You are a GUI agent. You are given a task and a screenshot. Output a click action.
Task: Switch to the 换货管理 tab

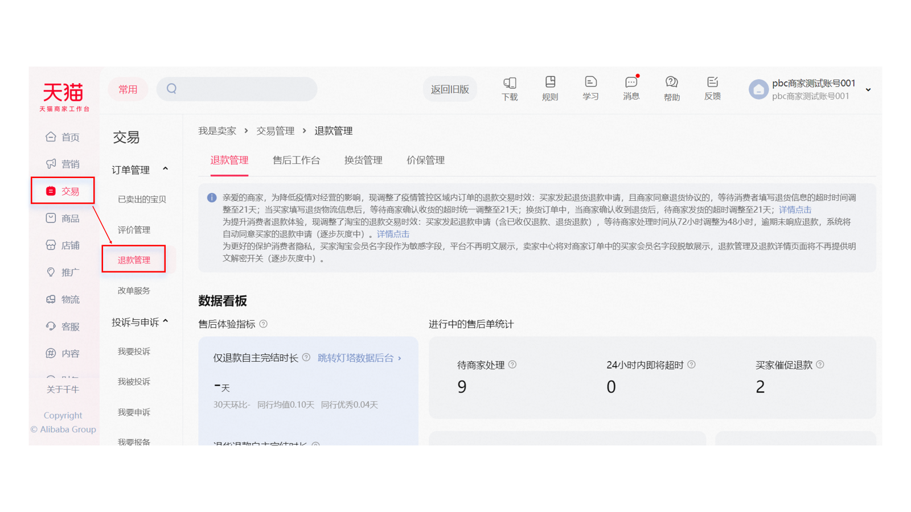pos(363,160)
